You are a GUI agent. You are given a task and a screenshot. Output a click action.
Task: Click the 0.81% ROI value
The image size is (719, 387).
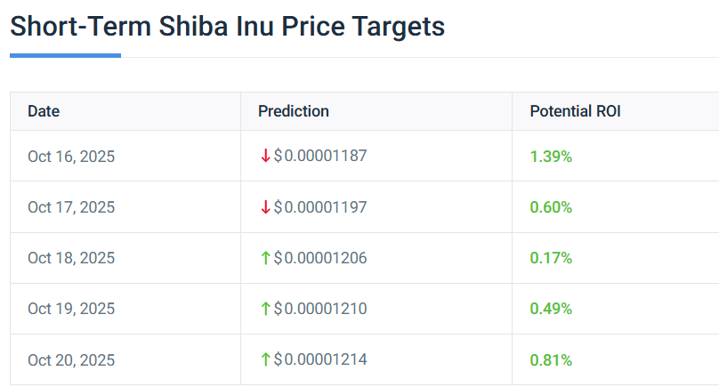tap(551, 360)
